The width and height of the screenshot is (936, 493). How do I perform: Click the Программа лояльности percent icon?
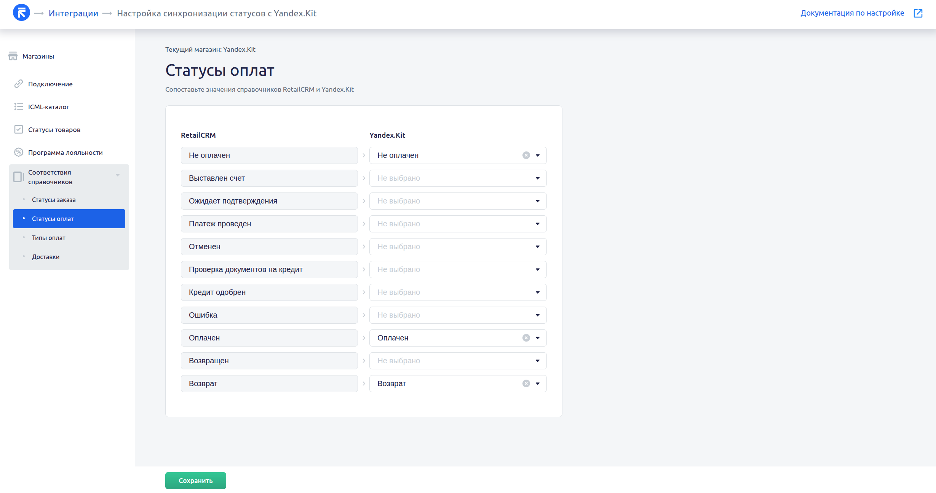tap(19, 152)
